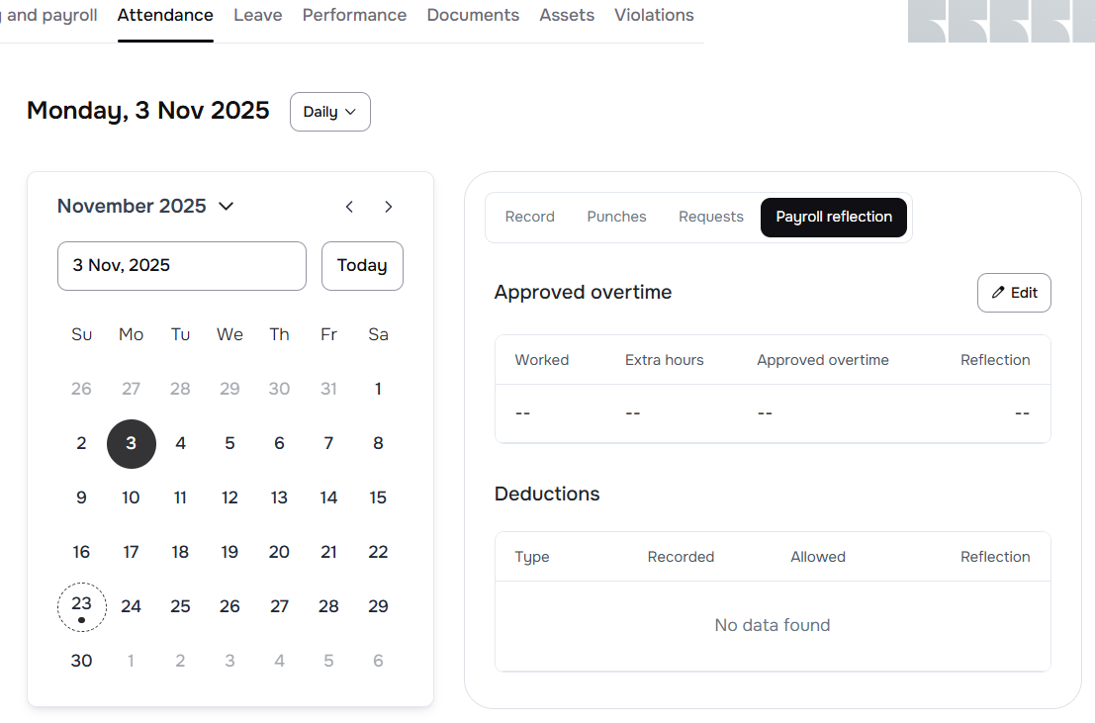This screenshot has height=723, width=1095.
Task: Open the Performance menu tab
Action: tap(354, 15)
